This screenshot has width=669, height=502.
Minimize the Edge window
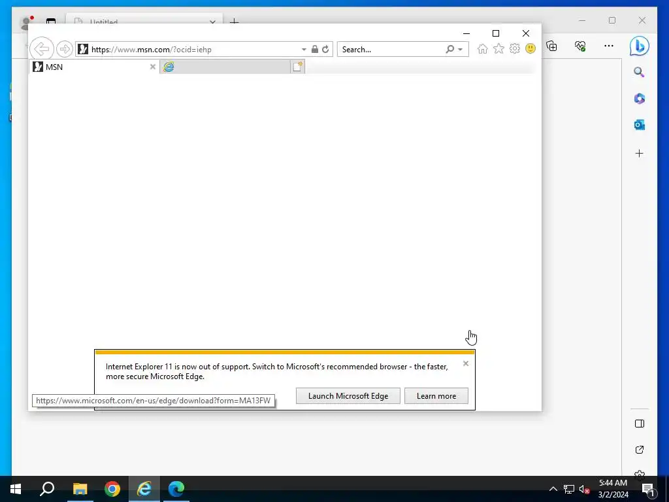582,20
